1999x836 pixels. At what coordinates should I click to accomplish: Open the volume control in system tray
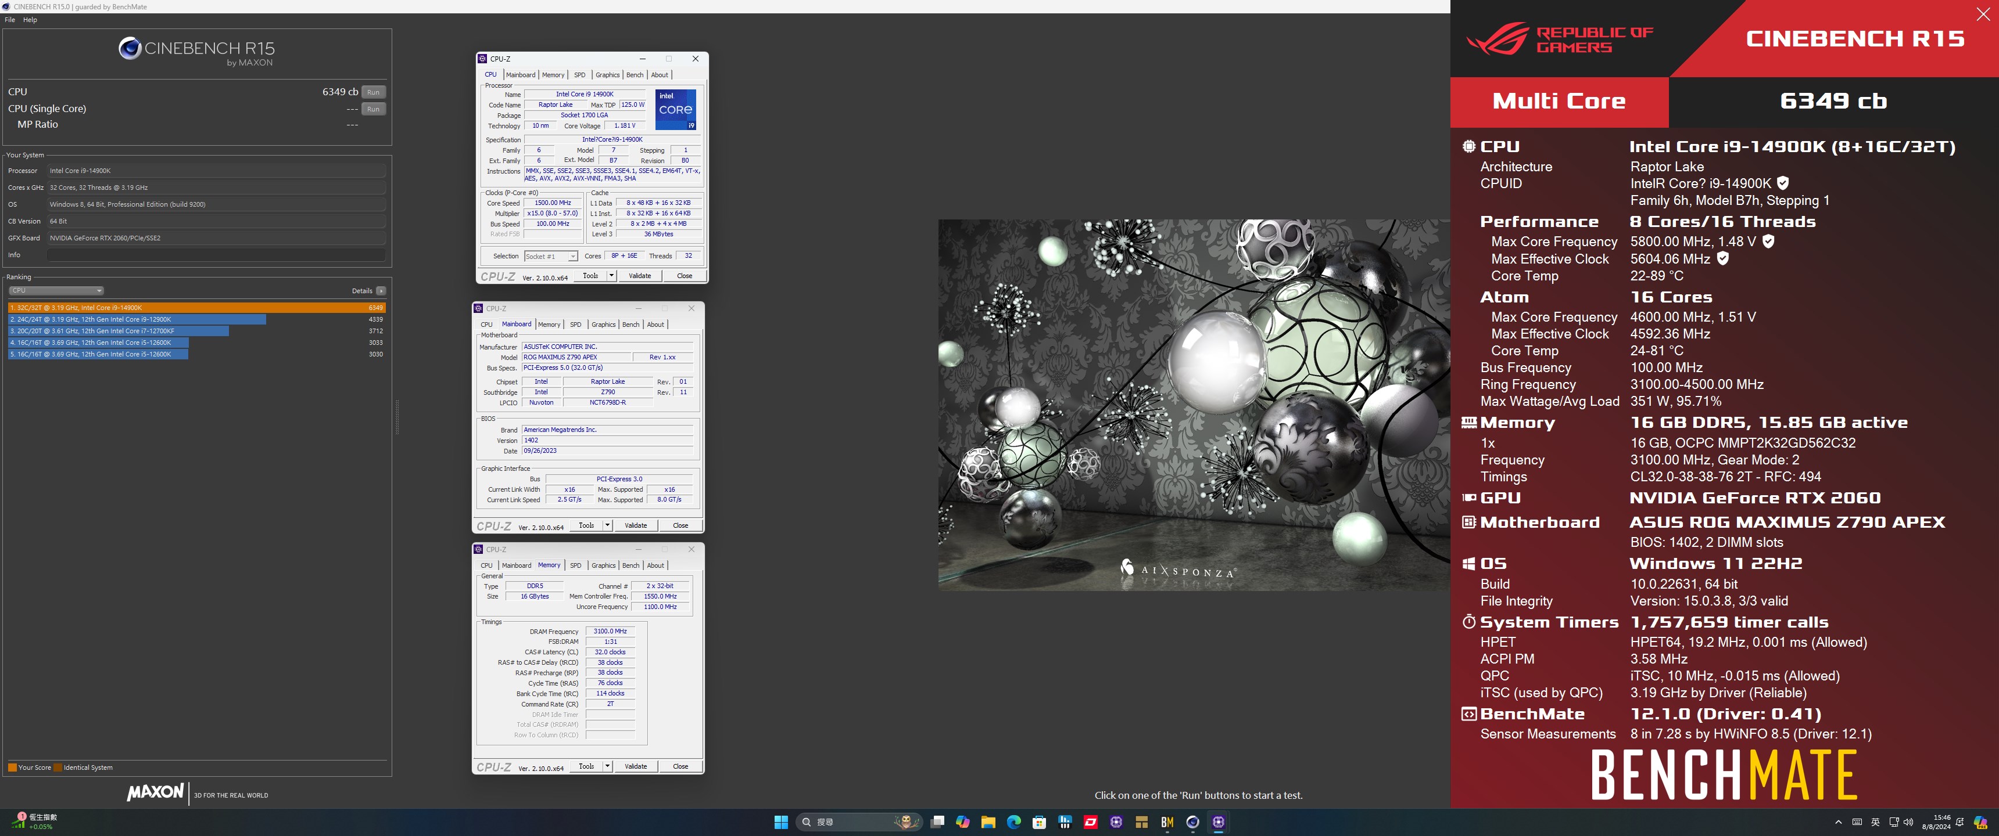point(1908,822)
